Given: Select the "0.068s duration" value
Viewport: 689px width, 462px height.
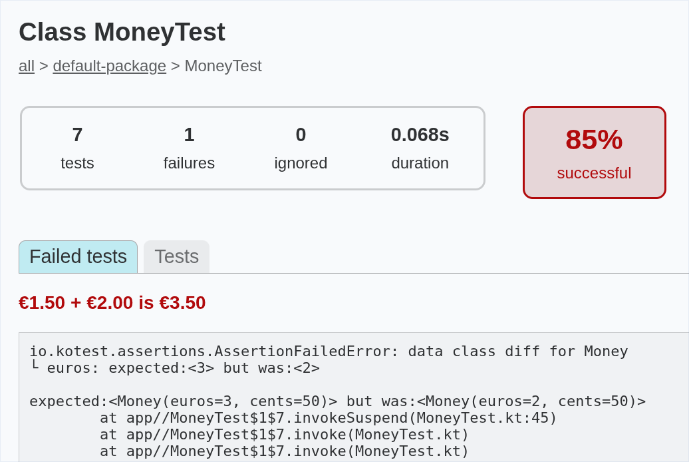Looking at the screenshot, I should click(420, 148).
